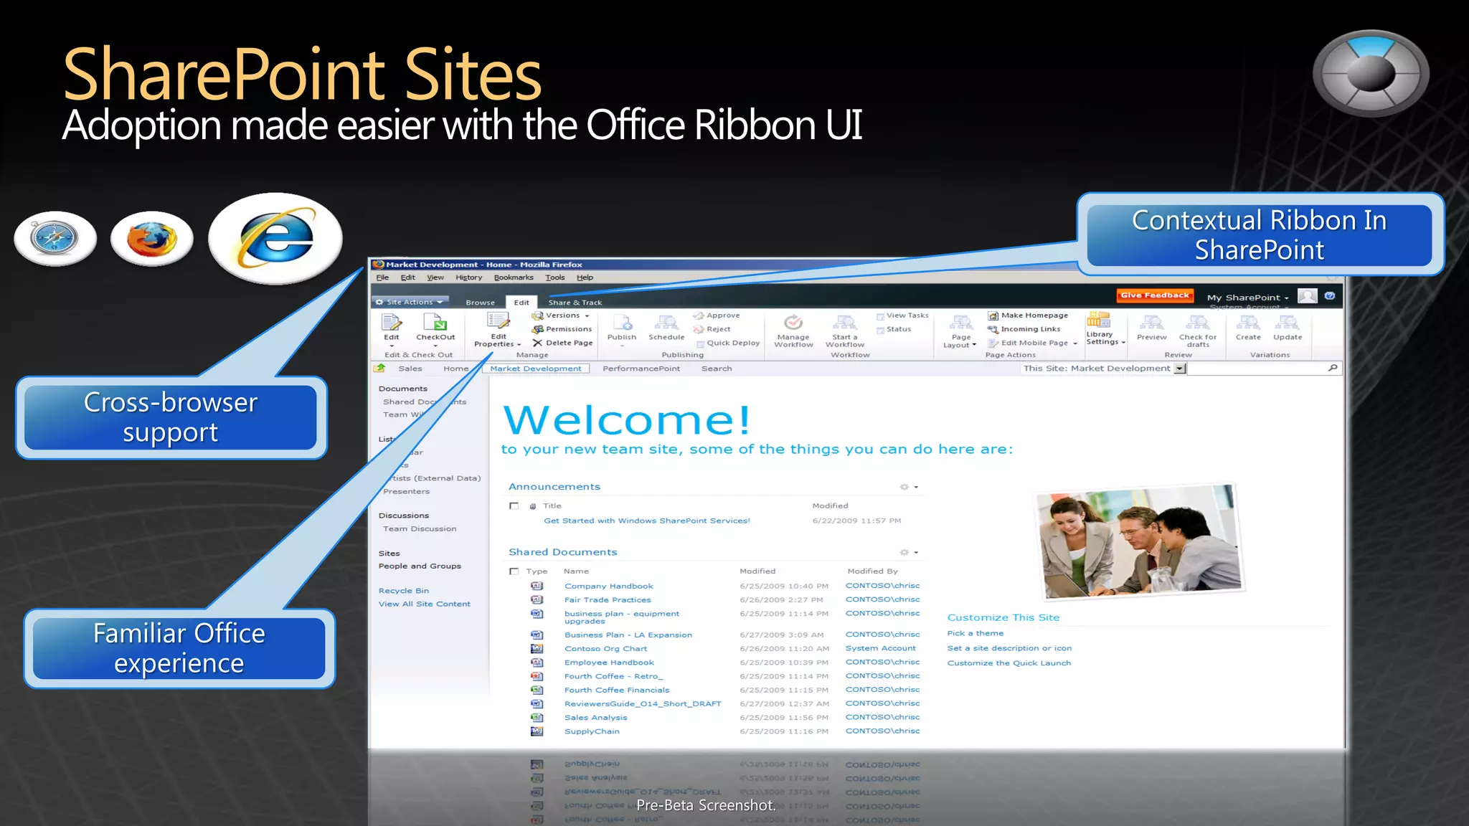Open the Permissions icon in Manage group
The height and width of the screenshot is (826, 1469).
(537, 329)
